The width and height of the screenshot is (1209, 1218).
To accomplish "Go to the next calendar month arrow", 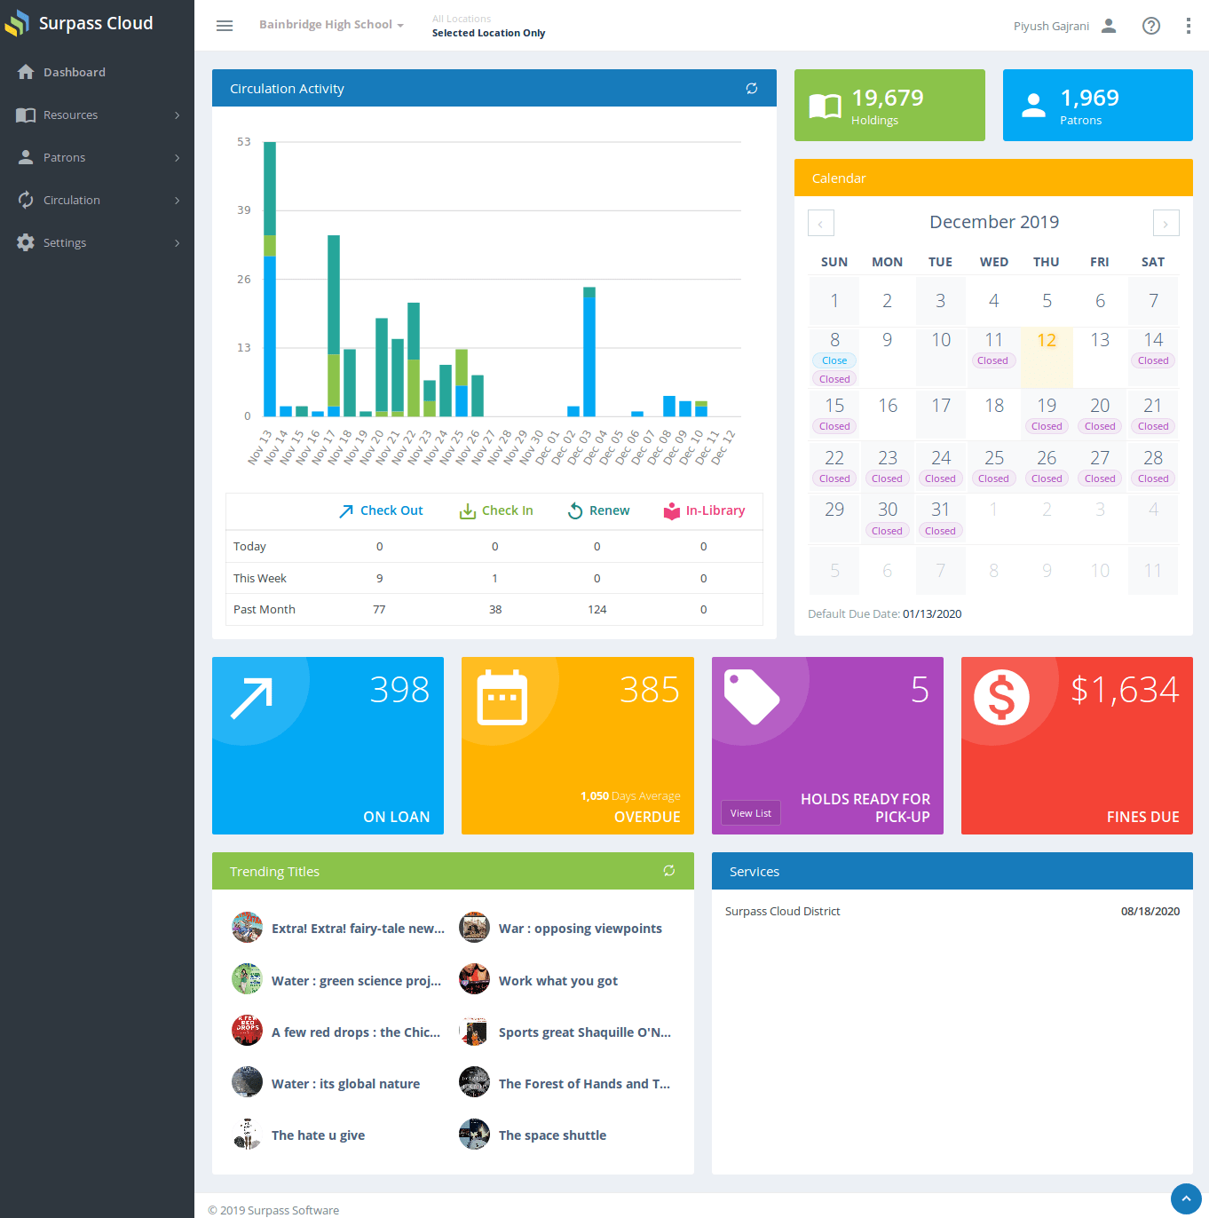I will pos(1166,223).
